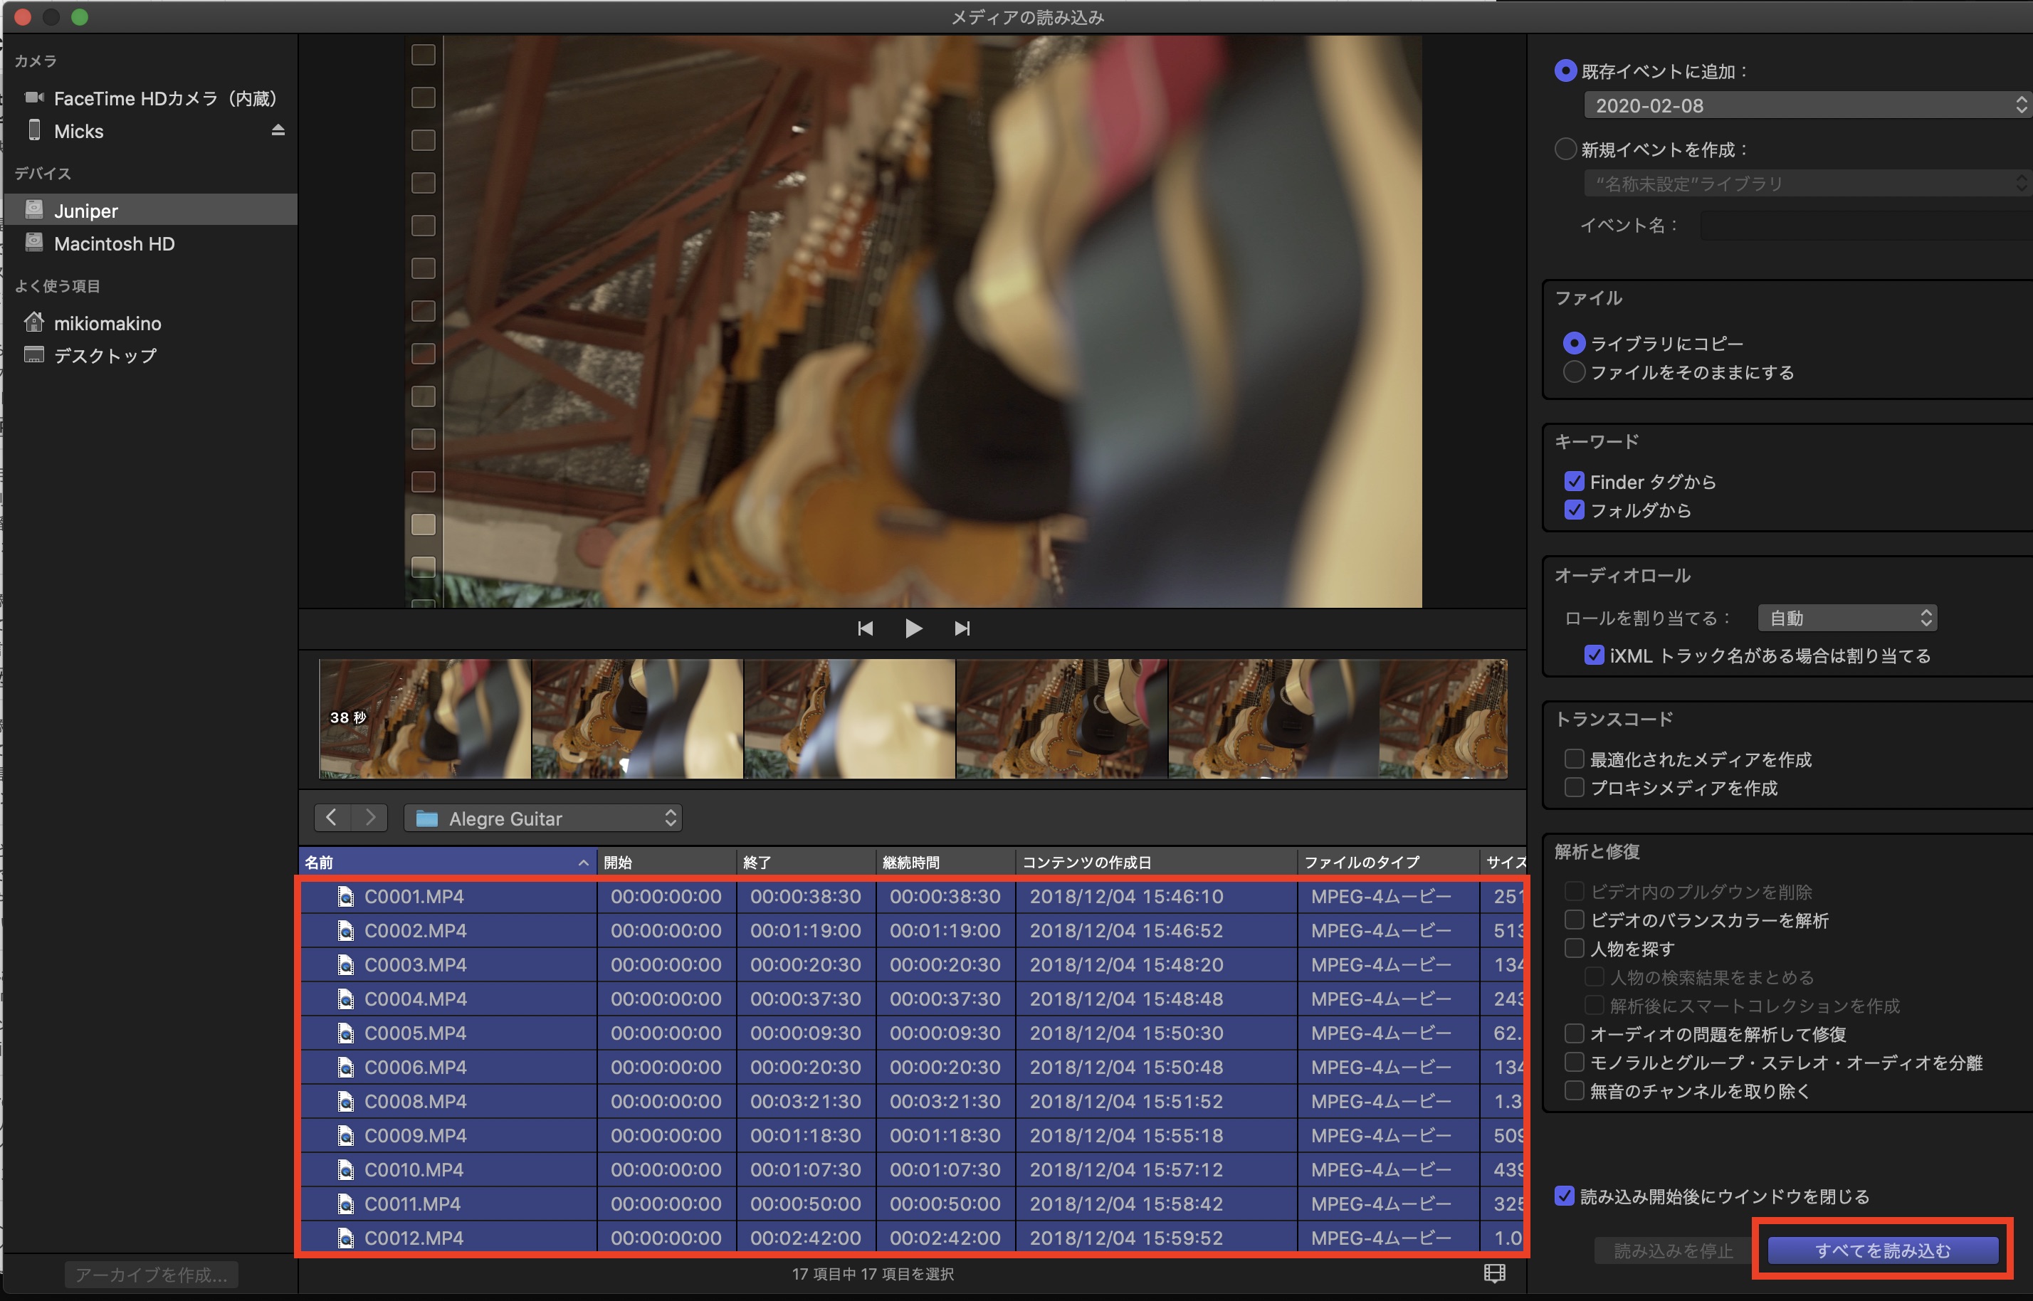This screenshot has height=1301, width=2033.
Task: Jump to previous clip with the skip-back icon
Action: click(x=864, y=628)
